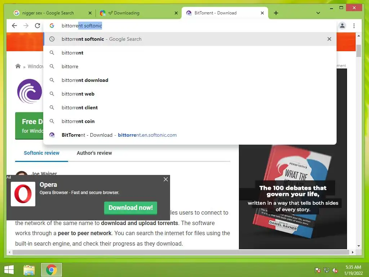Image resolution: width=369 pixels, height=277 pixels.
Task: Open the Windows Start button
Action: pyautogui.click(x=9, y=270)
